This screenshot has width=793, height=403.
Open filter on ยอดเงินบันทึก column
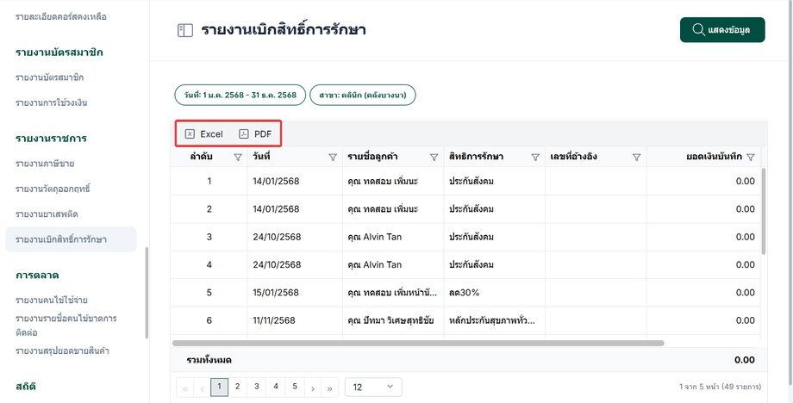coord(751,158)
